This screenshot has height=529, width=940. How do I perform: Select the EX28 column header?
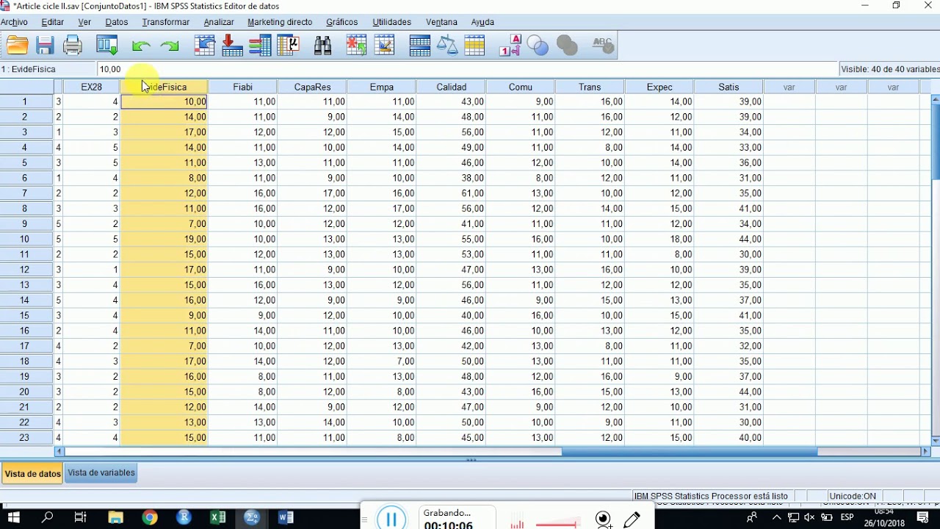point(92,87)
